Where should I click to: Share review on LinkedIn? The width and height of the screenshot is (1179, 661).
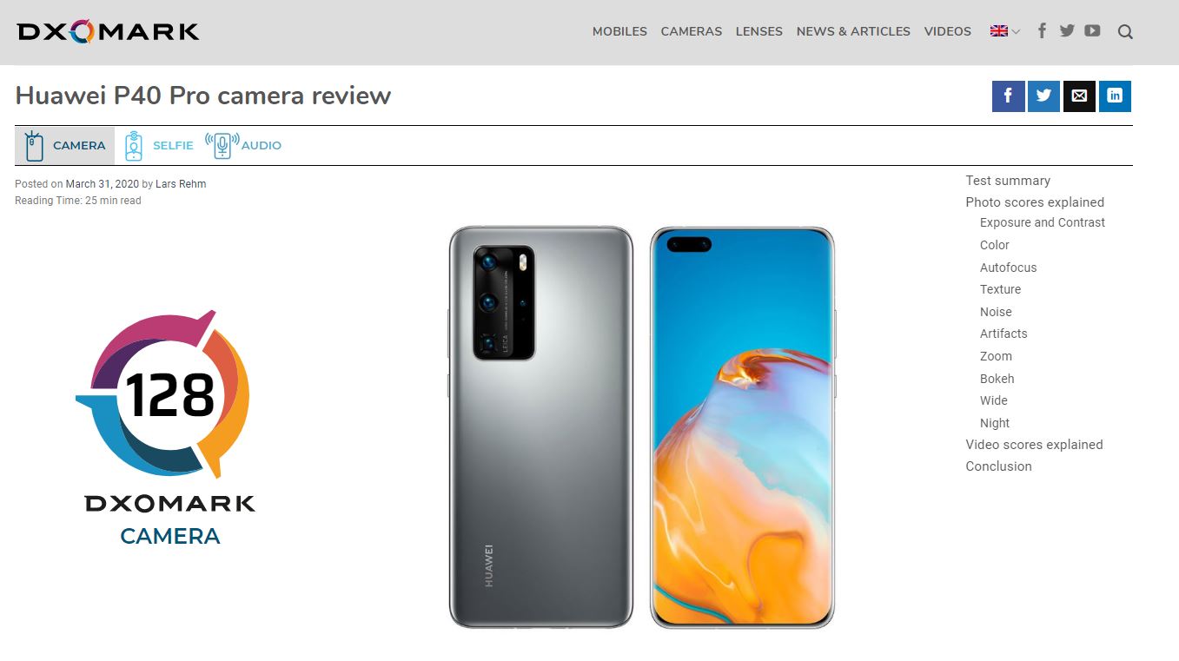(x=1115, y=96)
